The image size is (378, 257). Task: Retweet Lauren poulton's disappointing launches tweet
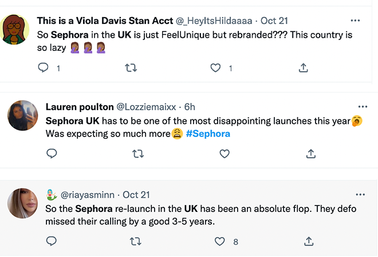138,154
